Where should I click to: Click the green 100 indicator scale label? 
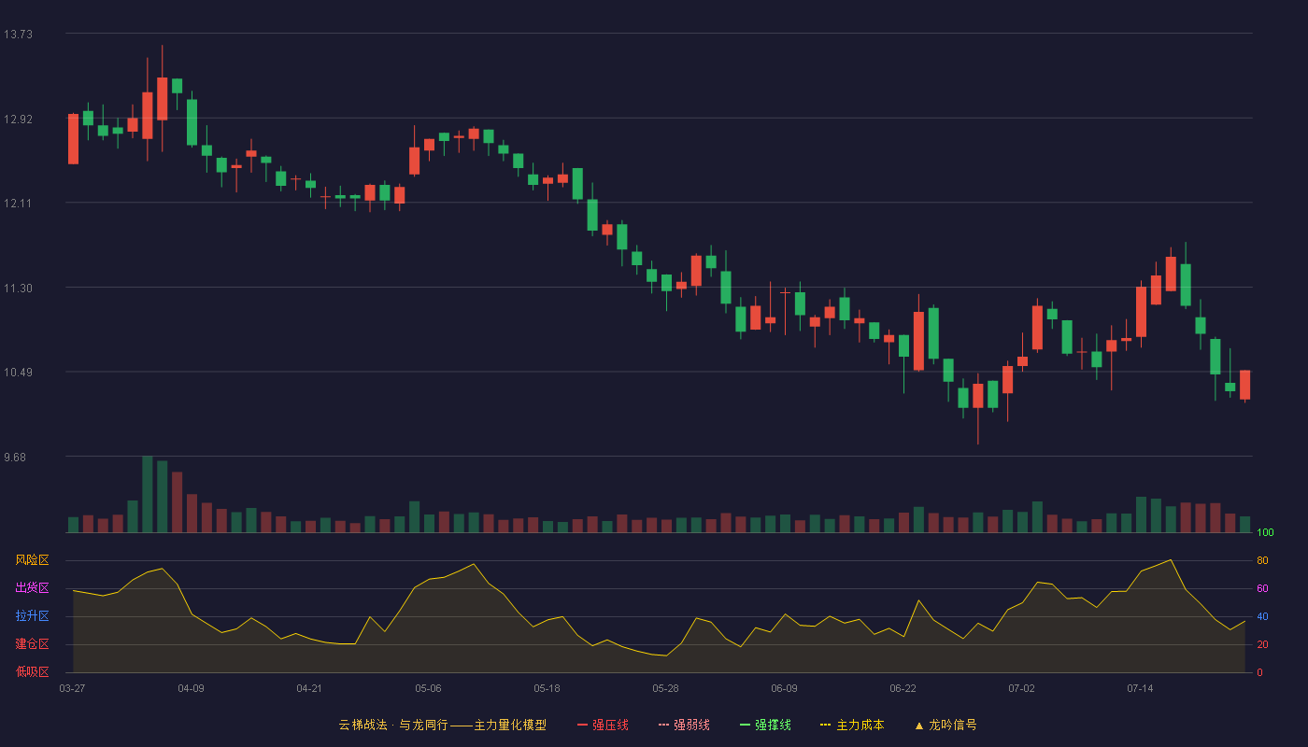[1266, 532]
